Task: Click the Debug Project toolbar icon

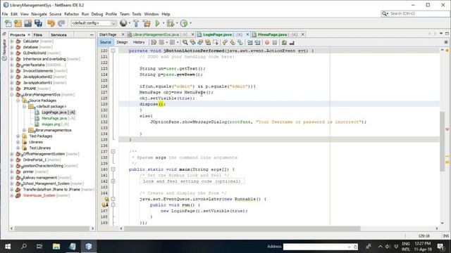Action: click(171, 23)
